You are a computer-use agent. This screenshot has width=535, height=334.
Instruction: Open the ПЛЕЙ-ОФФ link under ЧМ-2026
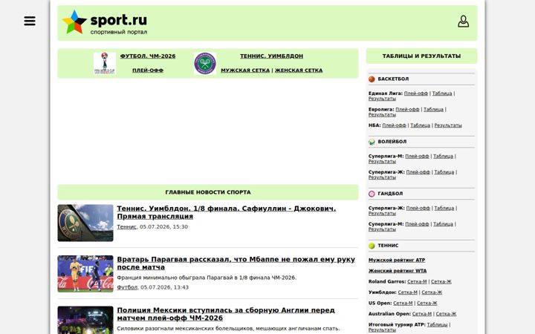tap(148, 71)
